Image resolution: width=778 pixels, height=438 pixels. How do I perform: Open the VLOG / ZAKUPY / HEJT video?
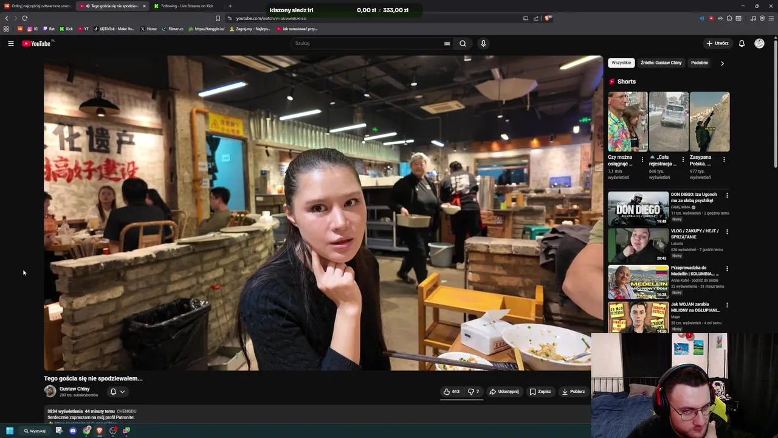(638, 245)
